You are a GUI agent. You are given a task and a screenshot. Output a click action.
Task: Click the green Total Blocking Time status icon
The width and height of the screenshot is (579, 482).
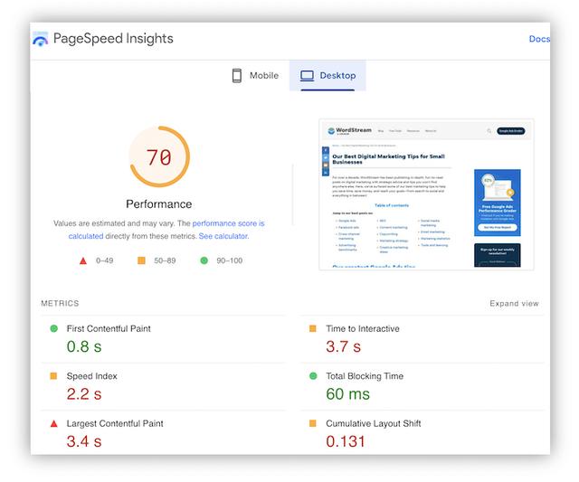click(x=313, y=375)
